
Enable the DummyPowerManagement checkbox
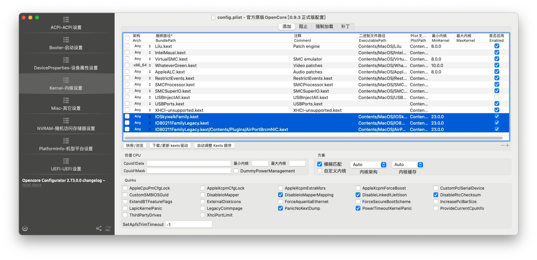pos(236,171)
